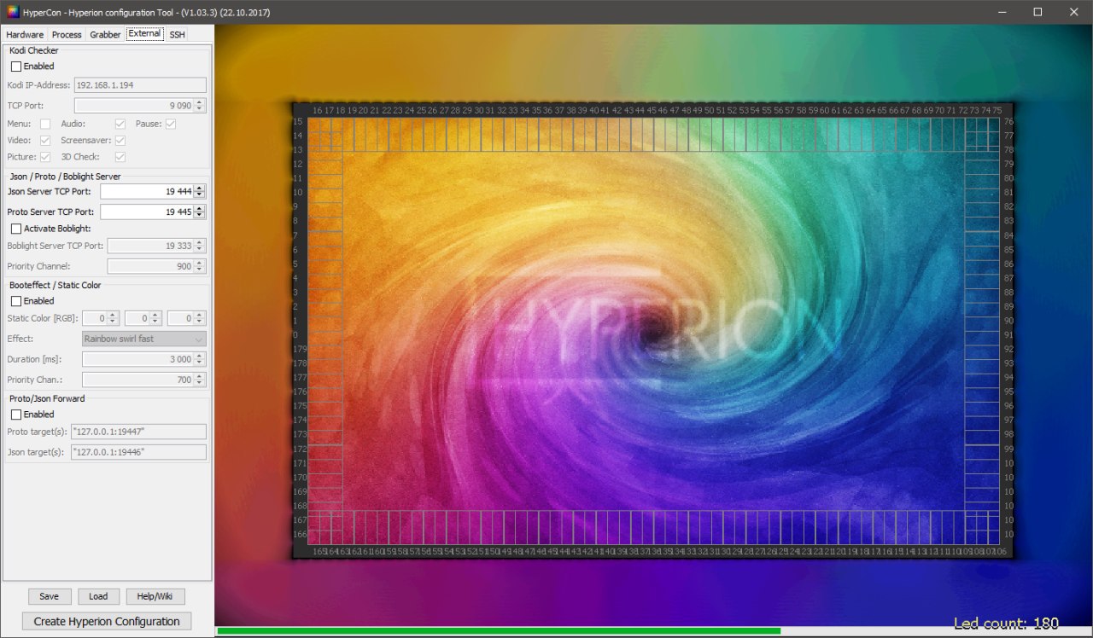This screenshot has width=1093, height=638.
Task: Enable Booteffect / Static Color checkbox
Action: click(x=16, y=301)
